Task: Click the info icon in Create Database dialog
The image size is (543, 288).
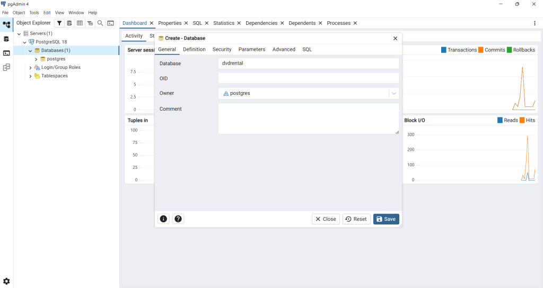Action: point(163,219)
